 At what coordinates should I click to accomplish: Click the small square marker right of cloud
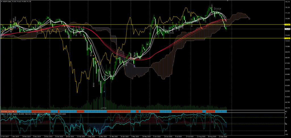point(250,19)
